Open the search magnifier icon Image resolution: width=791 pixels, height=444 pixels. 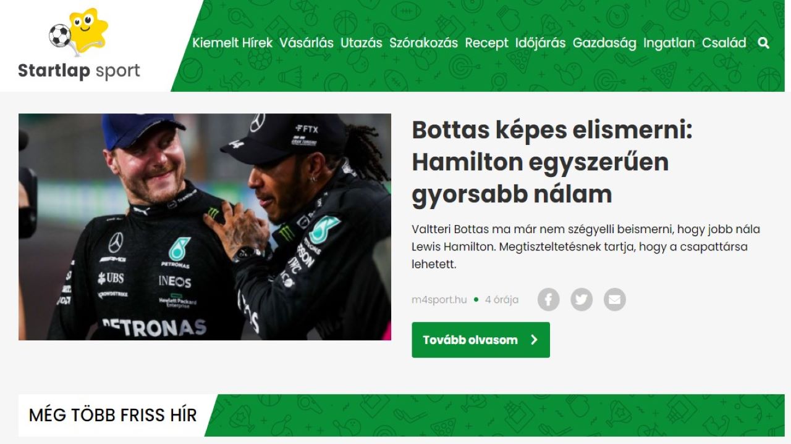tap(764, 43)
